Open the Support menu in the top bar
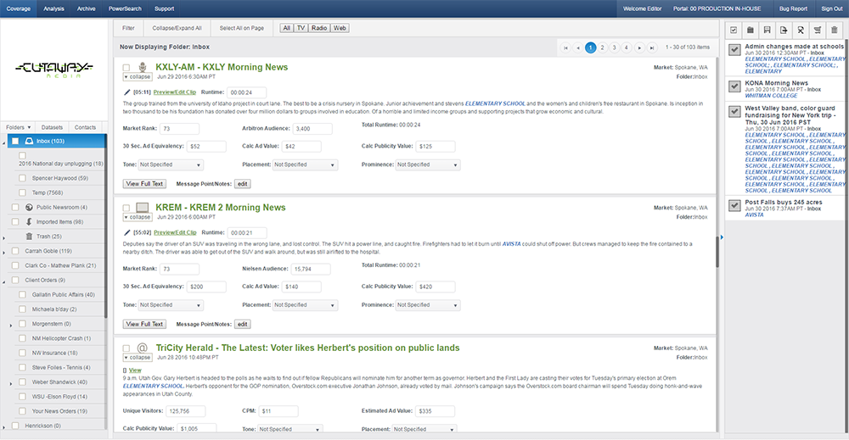This screenshot has width=849, height=440. point(164,8)
